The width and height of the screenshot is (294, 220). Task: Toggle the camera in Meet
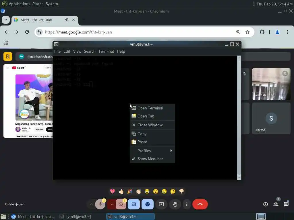121,204
